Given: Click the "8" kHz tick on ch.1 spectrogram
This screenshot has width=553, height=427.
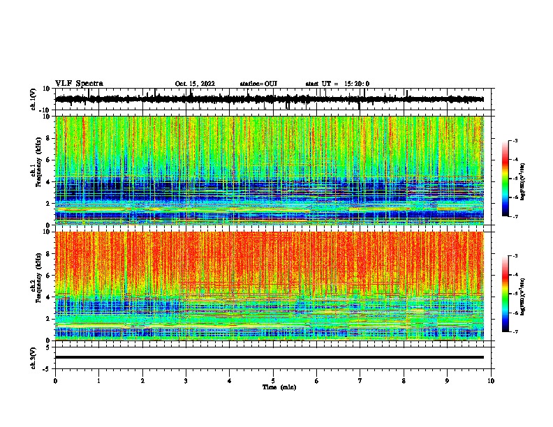Looking at the screenshot, I should pos(49,138).
